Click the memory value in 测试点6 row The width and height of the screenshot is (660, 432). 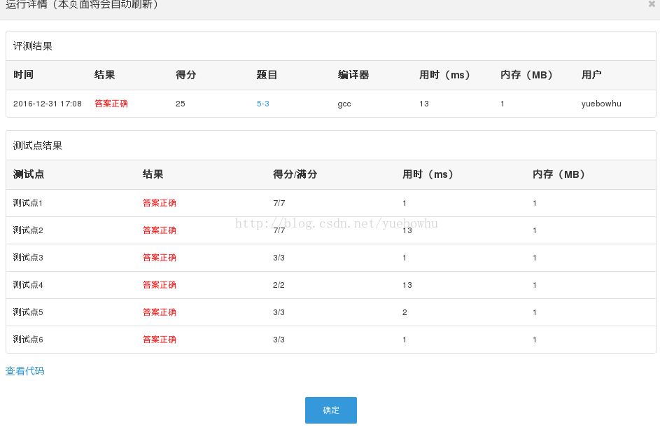point(535,340)
